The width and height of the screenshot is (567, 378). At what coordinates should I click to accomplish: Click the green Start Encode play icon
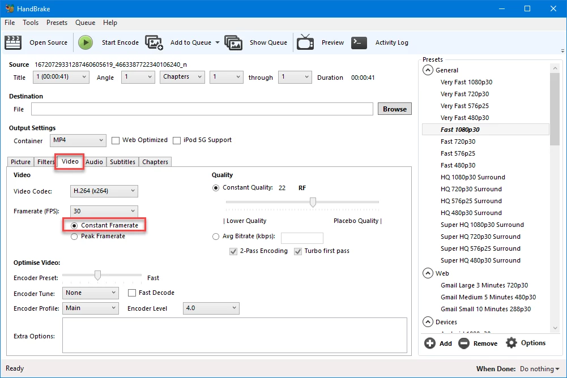click(x=86, y=42)
